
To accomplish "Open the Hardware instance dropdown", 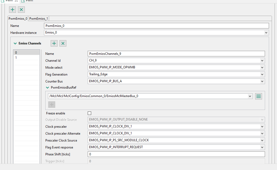I will tap(266, 33).
